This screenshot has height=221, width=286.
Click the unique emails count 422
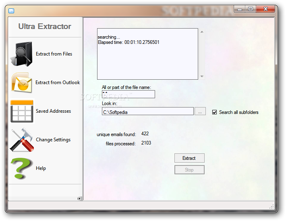[145, 134]
